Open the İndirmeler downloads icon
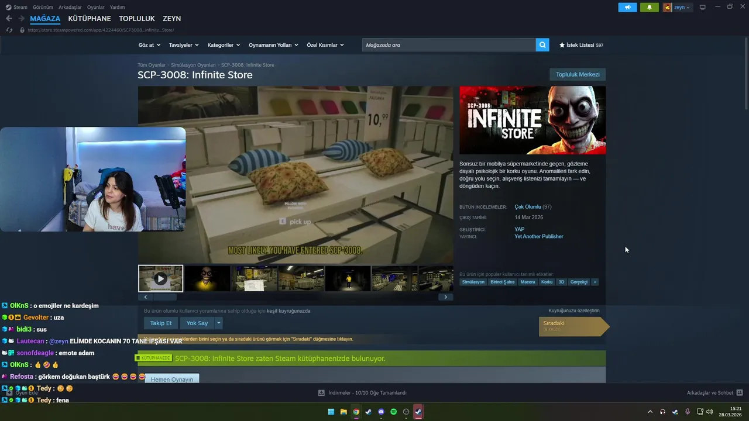749x421 pixels. coord(321,393)
